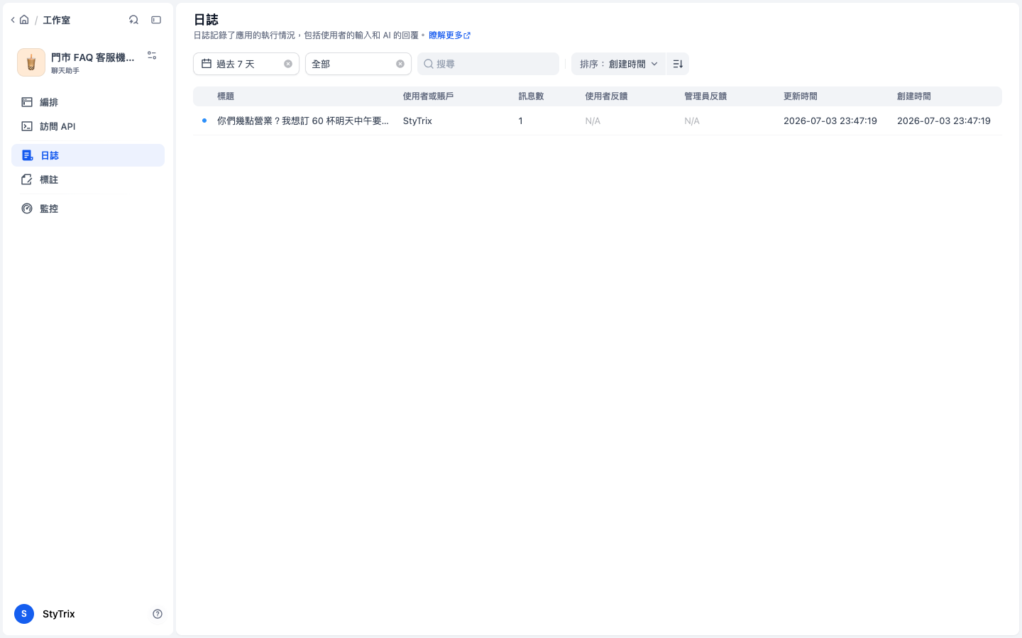
Task: Click the 更新時間 2026-07-03 23:47:19 cell
Action: click(830, 121)
